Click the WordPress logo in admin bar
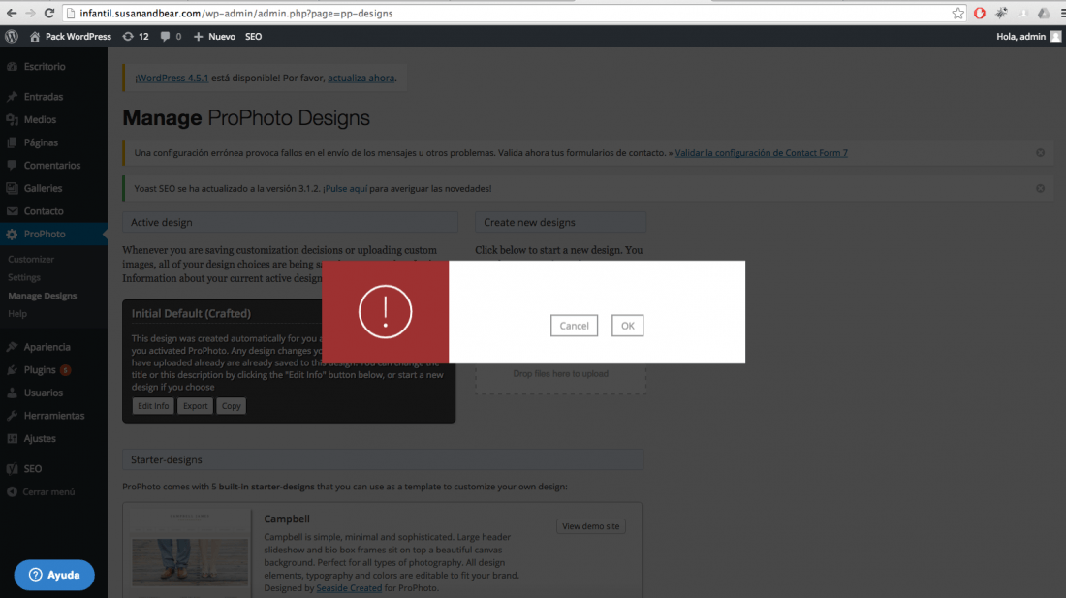This screenshot has width=1066, height=598. point(12,37)
